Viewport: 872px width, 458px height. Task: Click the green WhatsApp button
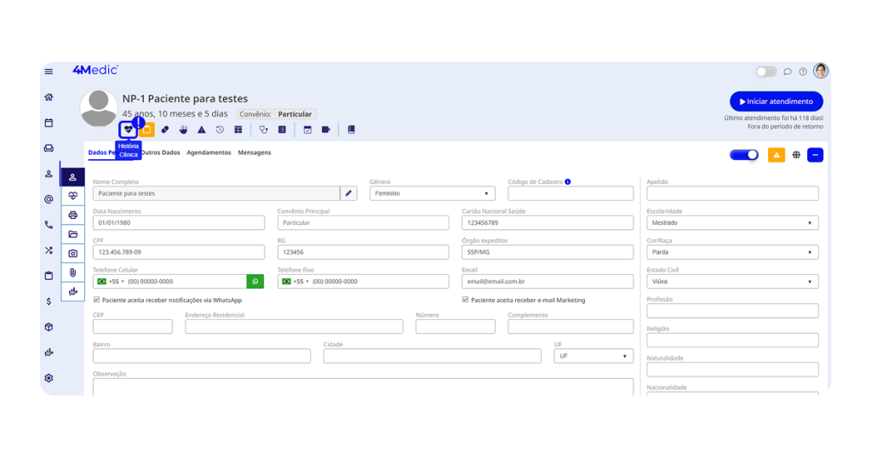click(255, 282)
